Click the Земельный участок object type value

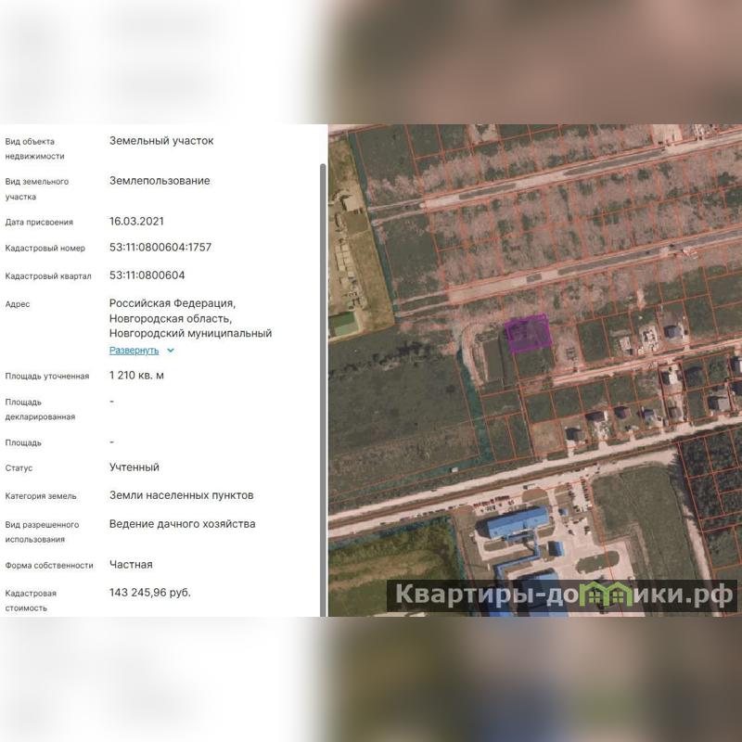pos(160,141)
